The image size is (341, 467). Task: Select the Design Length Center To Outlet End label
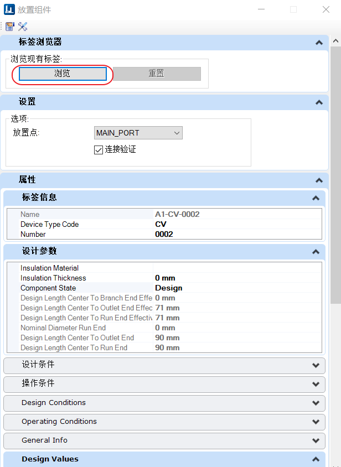[x=77, y=338]
